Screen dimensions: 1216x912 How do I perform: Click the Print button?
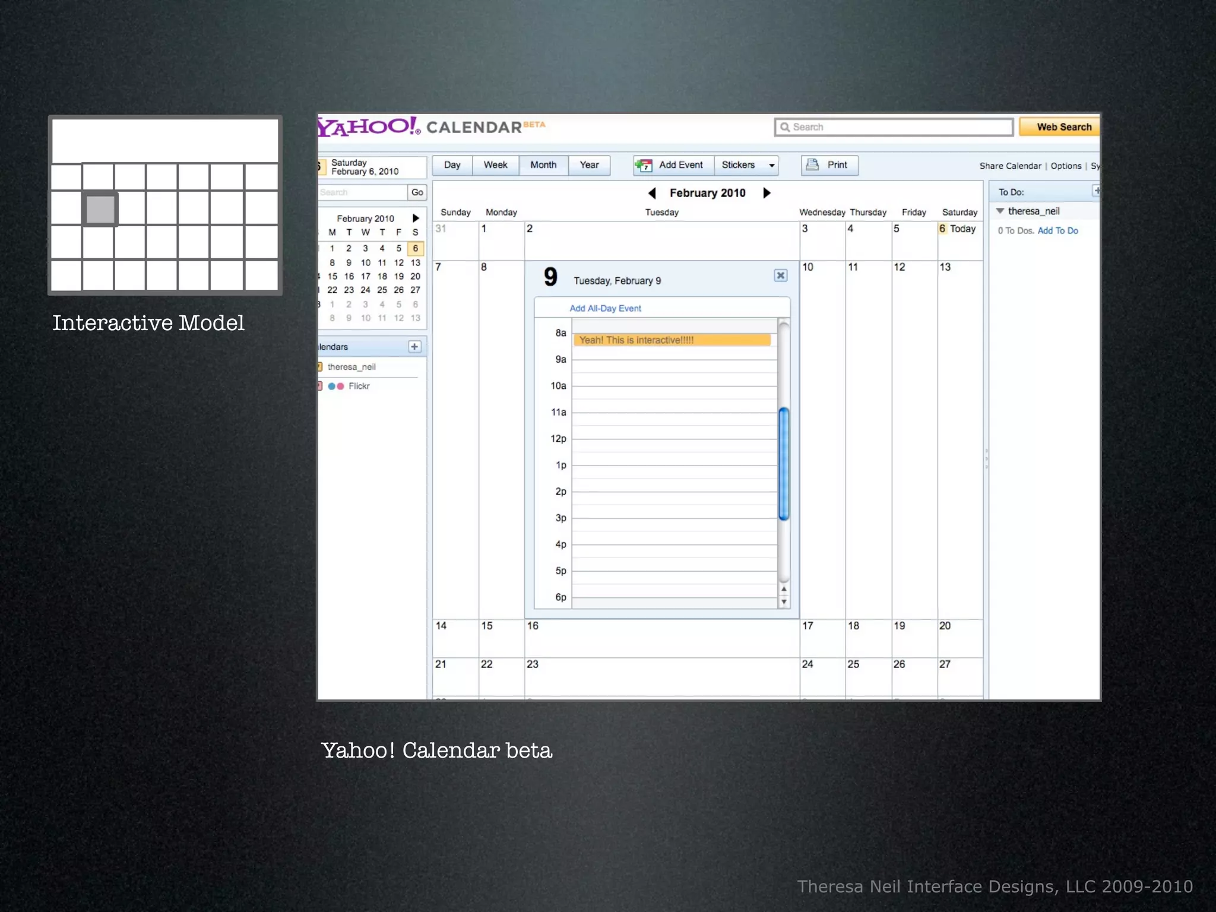tap(829, 165)
